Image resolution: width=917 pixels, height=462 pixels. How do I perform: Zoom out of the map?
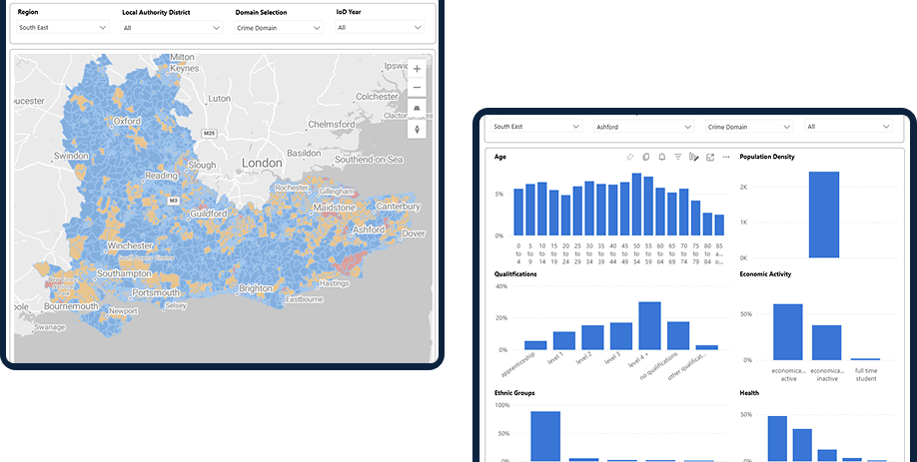point(417,88)
